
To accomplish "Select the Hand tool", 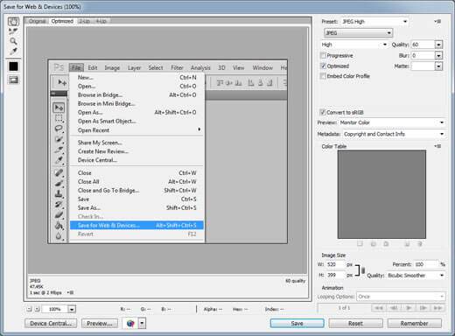I will pos(13,21).
